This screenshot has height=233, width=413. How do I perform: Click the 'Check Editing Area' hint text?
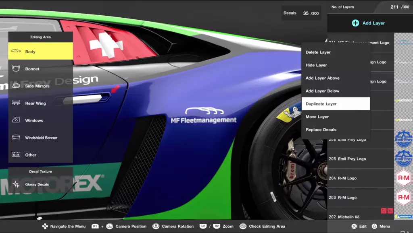267,226
